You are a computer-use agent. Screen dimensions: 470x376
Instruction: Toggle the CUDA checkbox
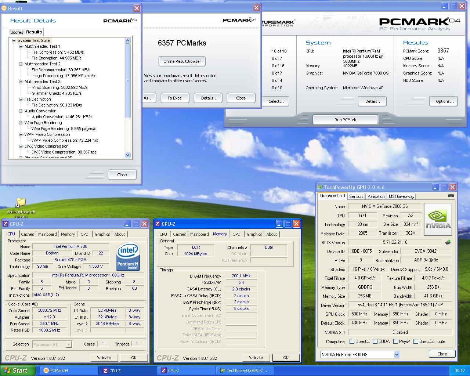375,341
